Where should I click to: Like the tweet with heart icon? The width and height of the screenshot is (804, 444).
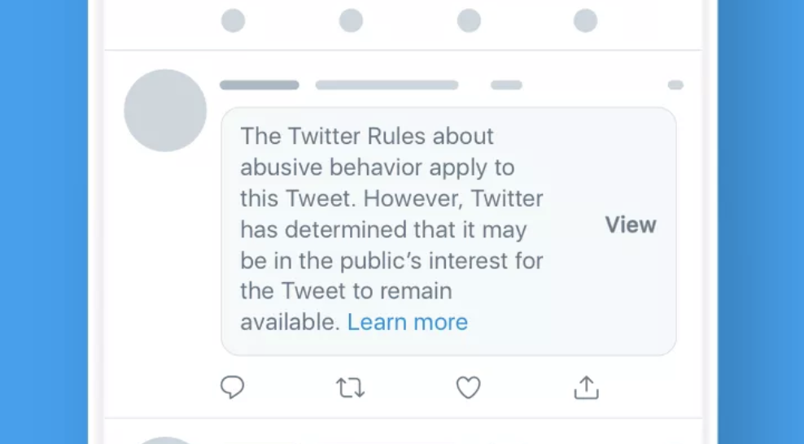[468, 388]
